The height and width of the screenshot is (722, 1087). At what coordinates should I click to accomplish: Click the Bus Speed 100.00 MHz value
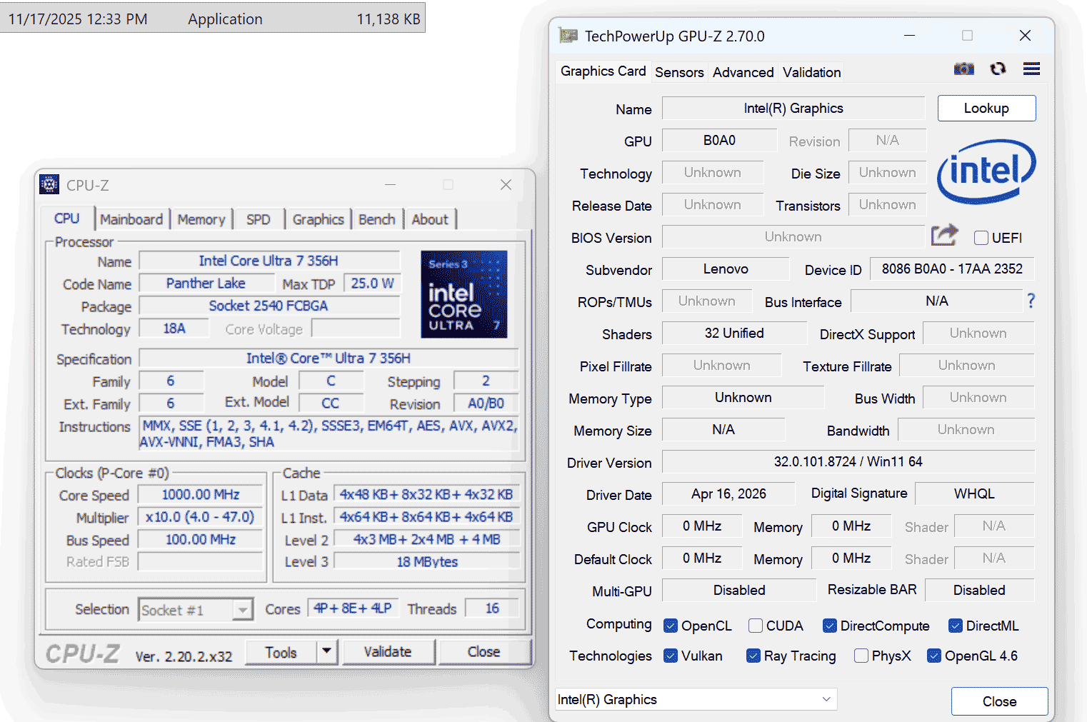[x=201, y=539]
